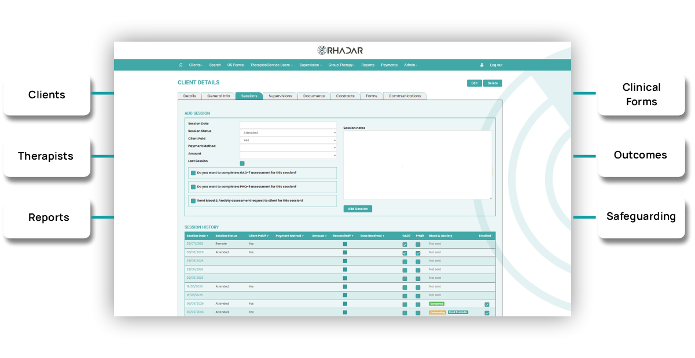Click the Clinical Forms feature card
Image resolution: width=695 pixels, height=358 pixels.
(641, 94)
